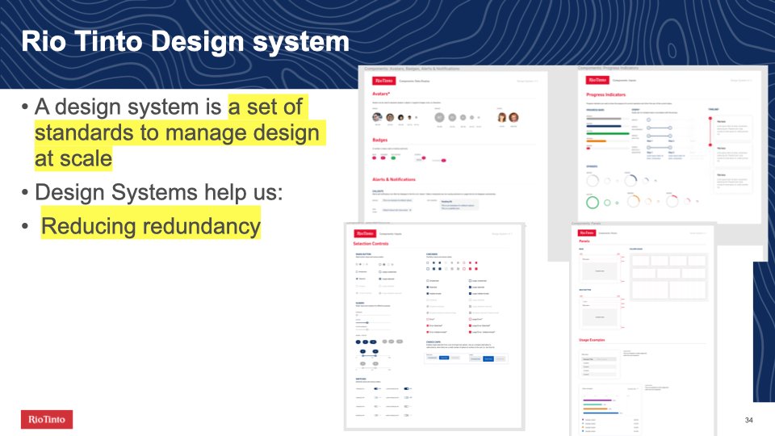Click the highlighted line 'standards to manage design'
Image resolution: width=775 pixels, height=436 pixels.
[x=179, y=132]
